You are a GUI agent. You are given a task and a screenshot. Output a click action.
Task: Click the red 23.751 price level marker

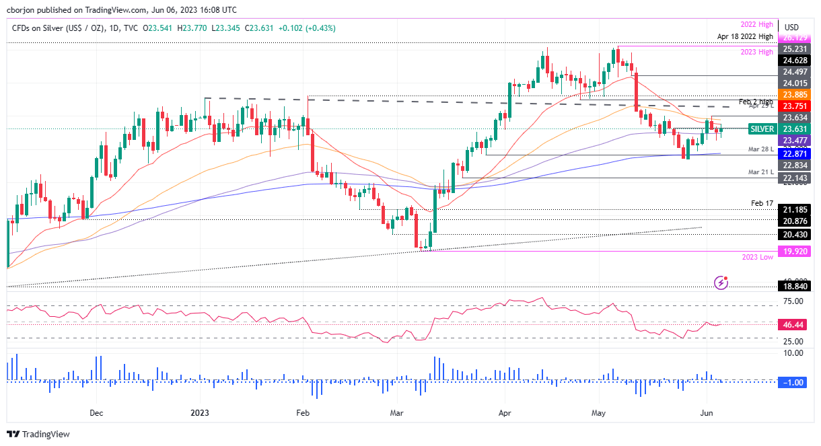click(x=795, y=106)
